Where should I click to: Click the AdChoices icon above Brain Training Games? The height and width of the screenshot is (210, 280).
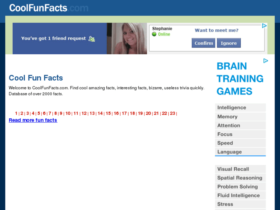tap(266, 61)
